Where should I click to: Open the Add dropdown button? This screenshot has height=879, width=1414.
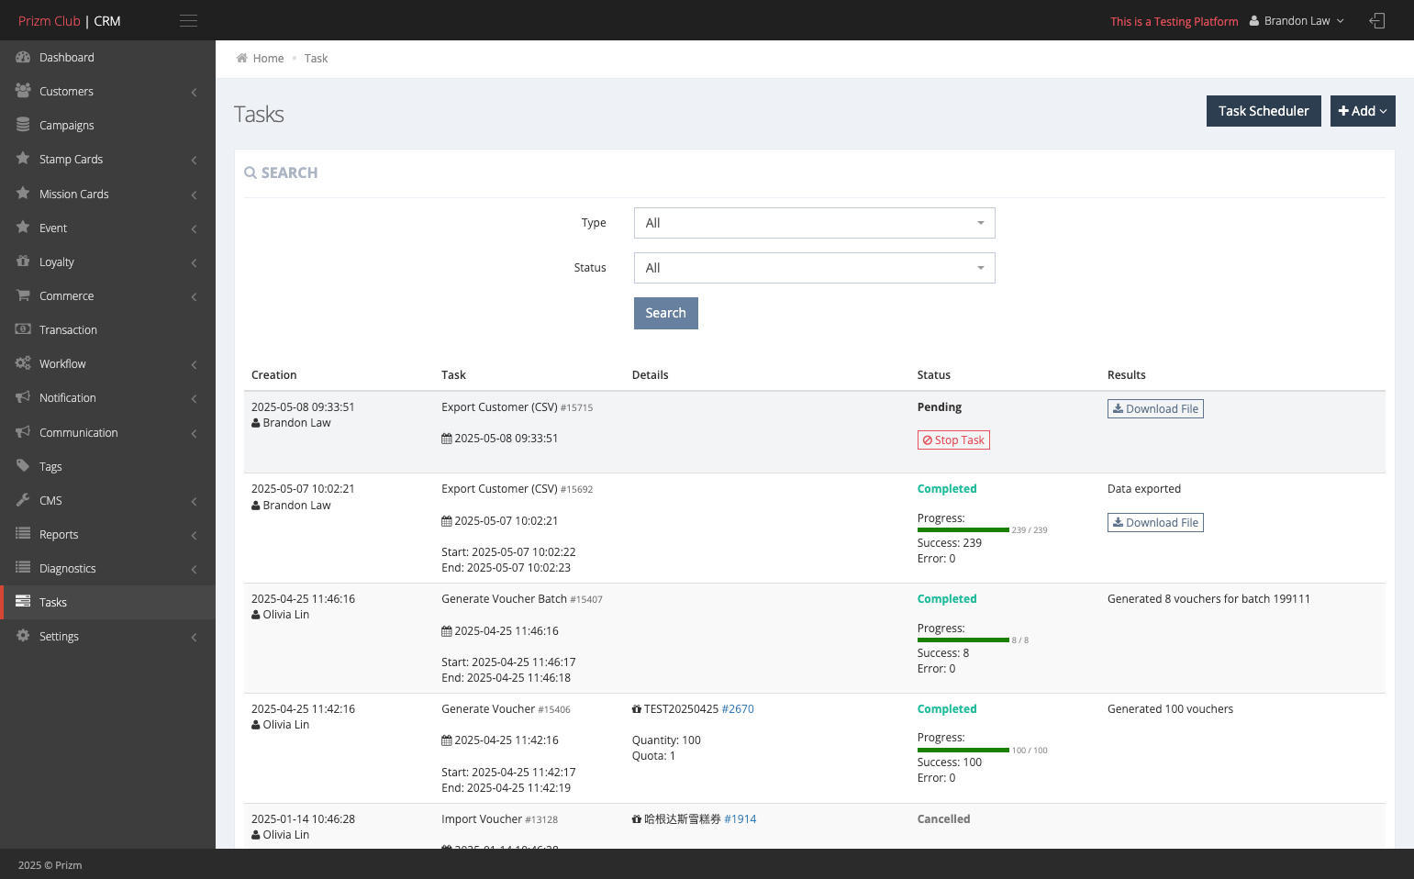[x=1363, y=111]
